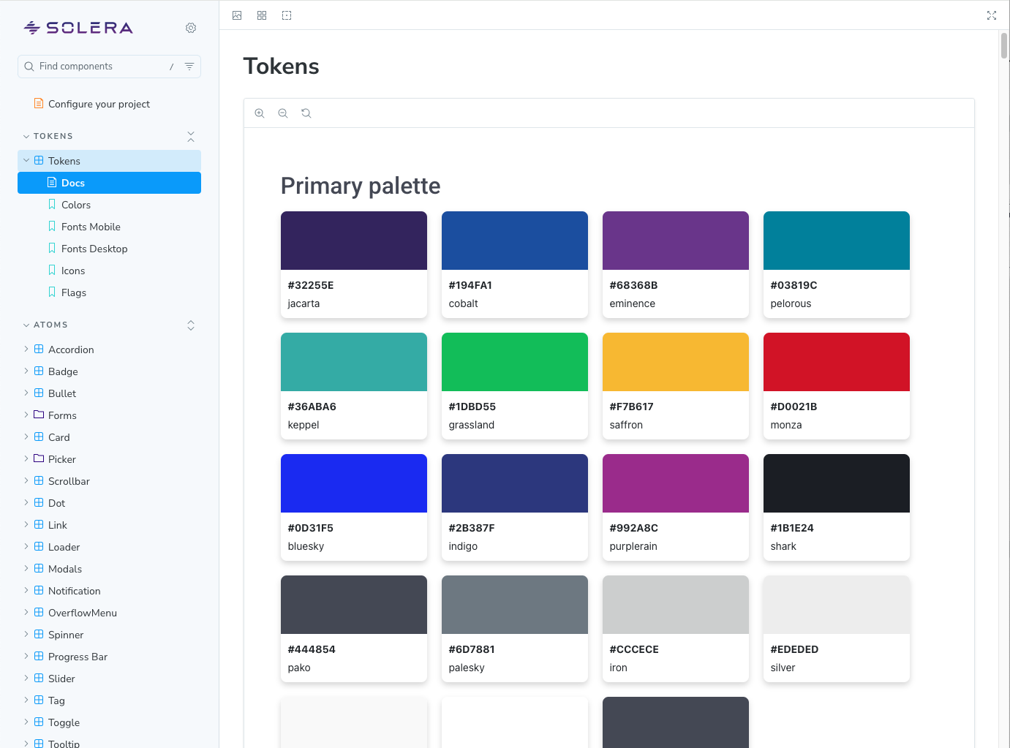Open the Icons story
Viewport: 1010px width, 748px height.
point(109,271)
